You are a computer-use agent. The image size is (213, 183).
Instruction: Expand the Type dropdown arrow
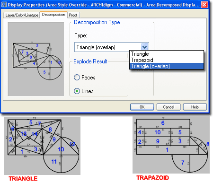click(145, 47)
